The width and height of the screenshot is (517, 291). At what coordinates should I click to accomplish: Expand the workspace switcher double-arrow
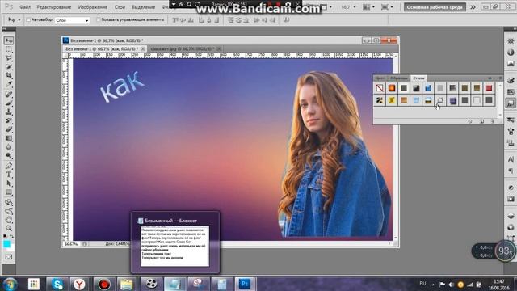click(473, 7)
